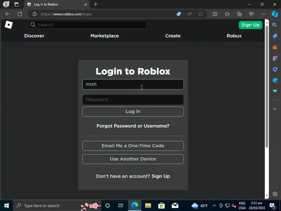Focus the Roblox Search field
Screen dimensions: 281x211
pyautogui.click(x=88, y=25)
